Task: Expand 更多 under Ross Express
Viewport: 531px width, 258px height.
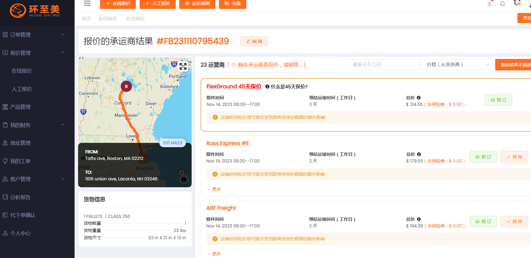Action: point(214,189)
